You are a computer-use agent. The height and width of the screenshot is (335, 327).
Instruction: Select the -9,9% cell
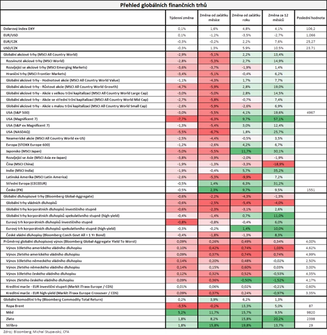click(x=246, y=177)
